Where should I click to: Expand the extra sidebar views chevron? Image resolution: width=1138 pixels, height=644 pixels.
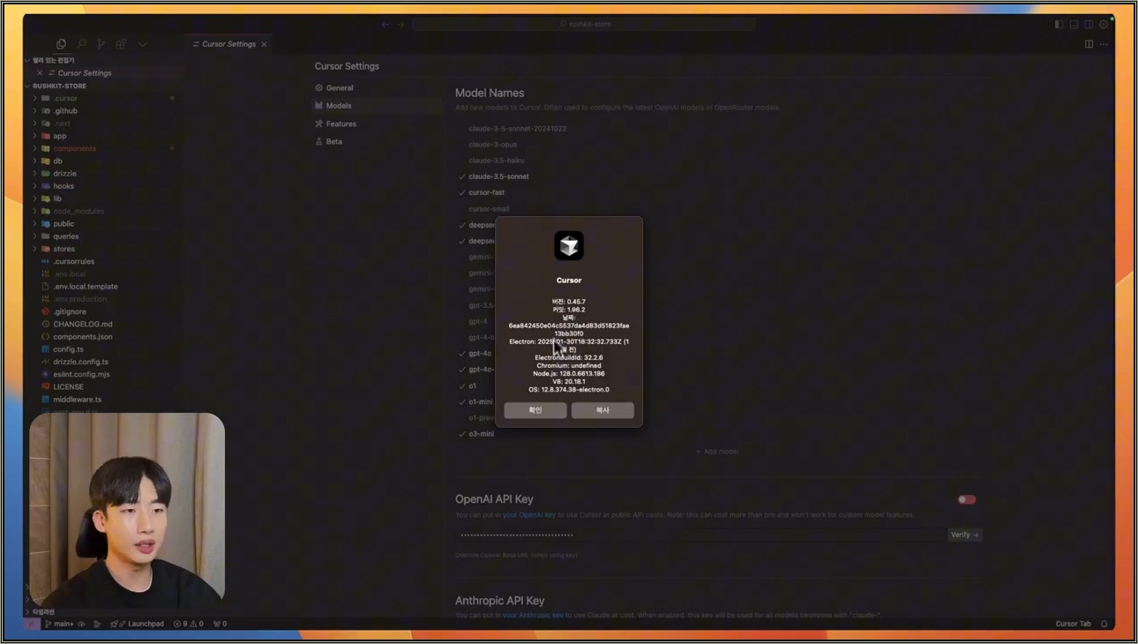tap(142, 44)
